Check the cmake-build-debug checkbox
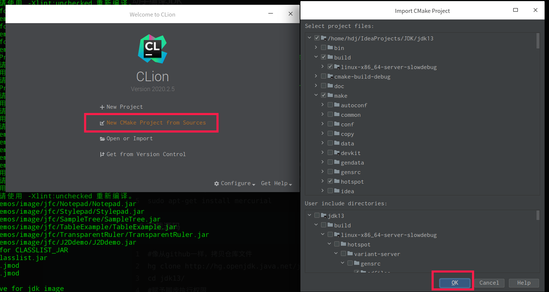Image resolution: width=549 pixels, height=292 pixels. tap(324, 76)
